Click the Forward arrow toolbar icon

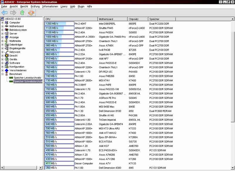tap(13, 13)
